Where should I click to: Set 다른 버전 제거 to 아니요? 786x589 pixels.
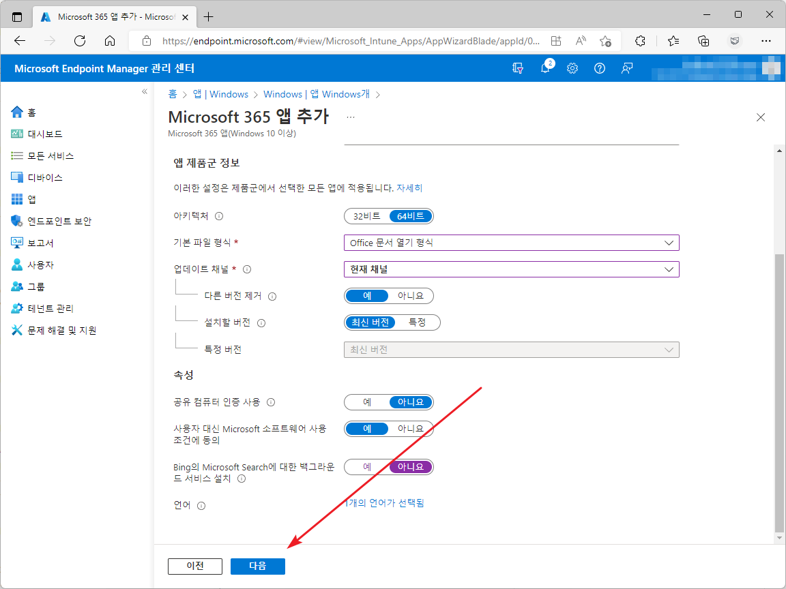click(x=411, y=296)
